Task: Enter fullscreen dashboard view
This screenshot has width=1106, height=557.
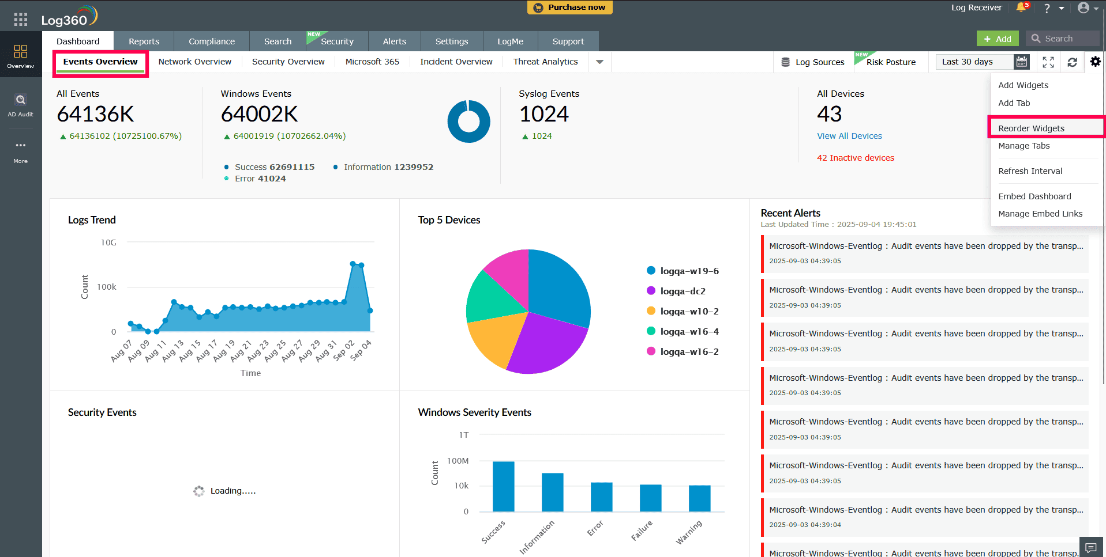Action: 1048,62
